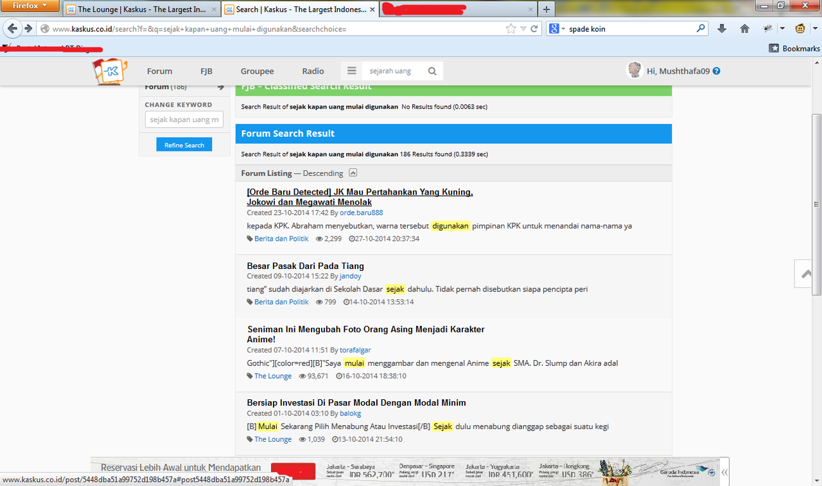Open the FJB navigation menu item
This screenshot has height=486, width=822.
click(206, 71)
